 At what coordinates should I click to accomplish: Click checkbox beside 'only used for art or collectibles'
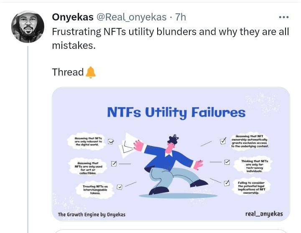114,164
